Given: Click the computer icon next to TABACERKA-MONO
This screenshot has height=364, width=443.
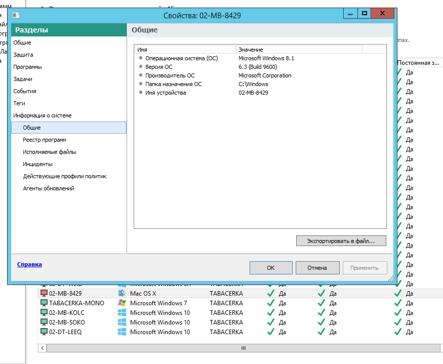Looking at the screenshot, I should coord(44,303).
